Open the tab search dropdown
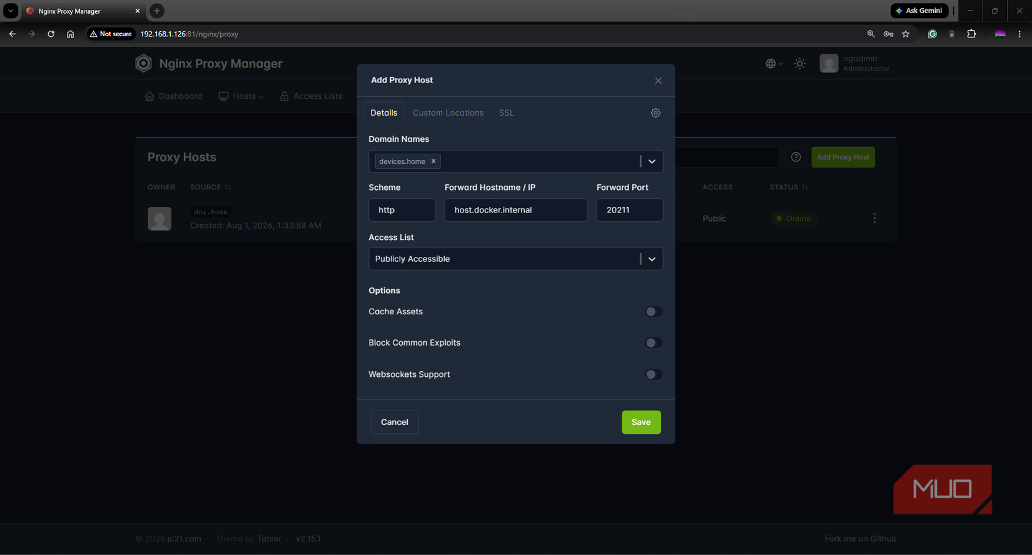The height and width of the screenshot is (555, 1032). (x=11, y=11)
